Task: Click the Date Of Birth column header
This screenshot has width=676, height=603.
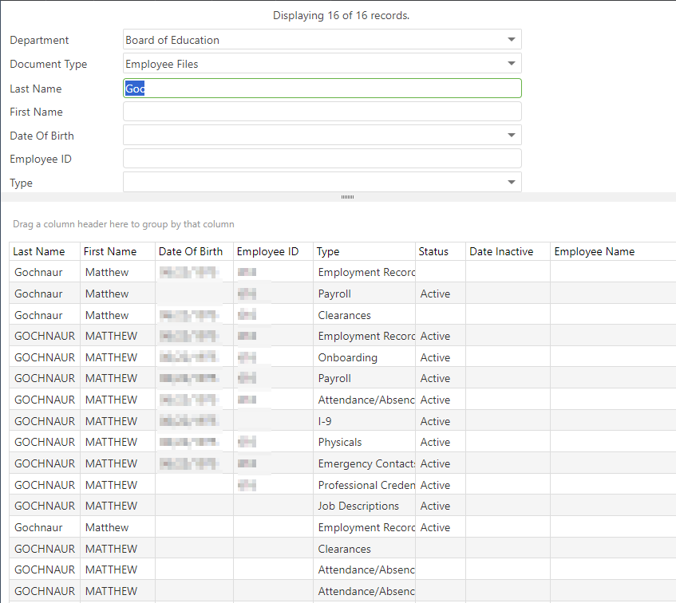Action: click(x=191, y=251)
